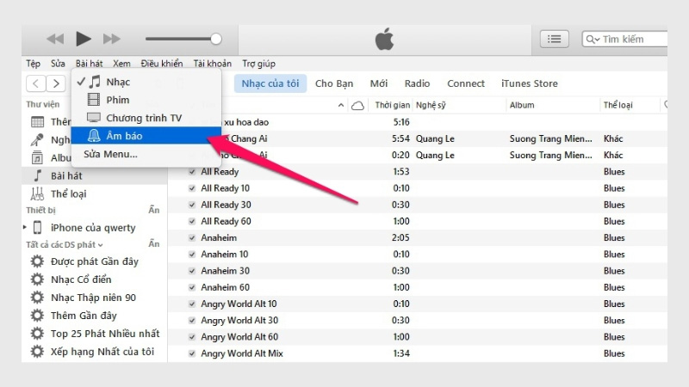Open the Điều khiển menu
689x387 pixels.
(x=162, y=64)
